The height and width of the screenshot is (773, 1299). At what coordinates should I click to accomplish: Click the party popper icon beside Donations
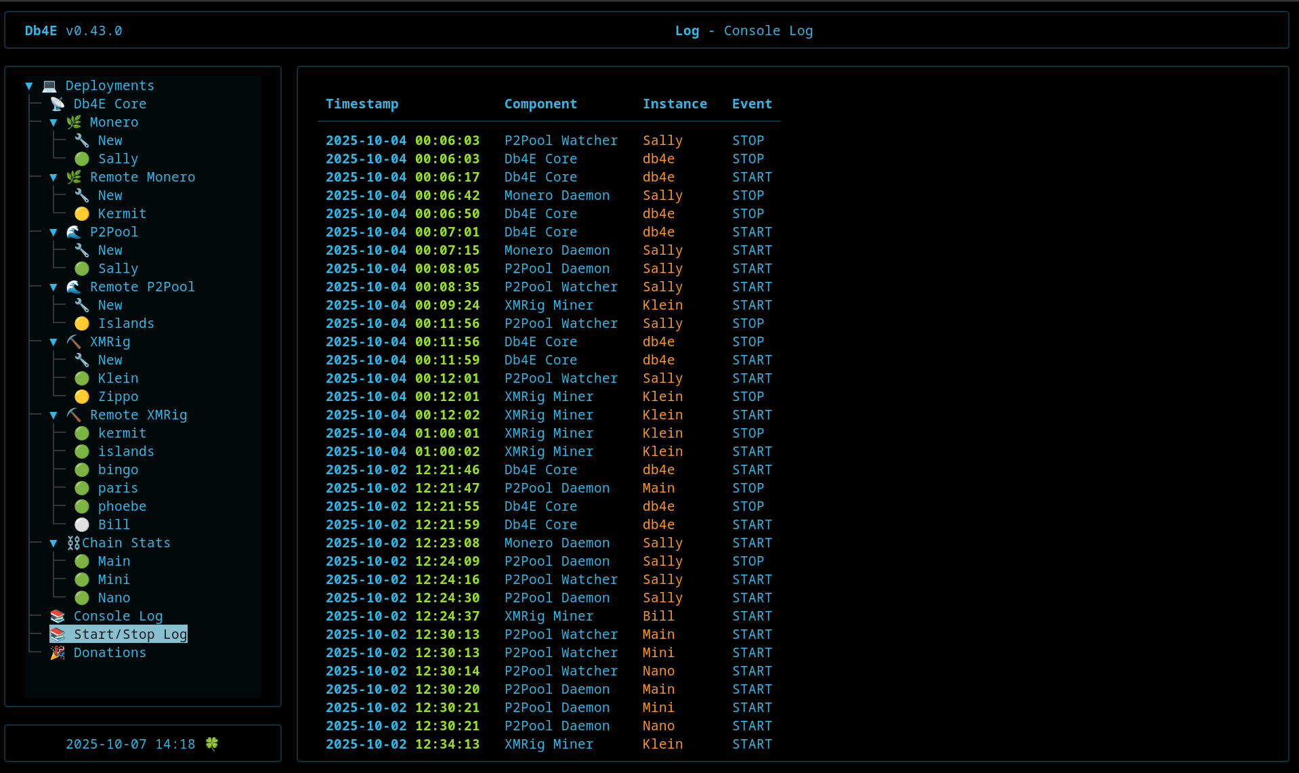pos(58,652)
